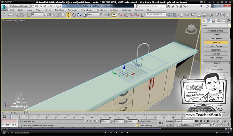The width and height of the screenshot is (233, 136).
Task: Click the Open File folder icon
Action: 37,6
